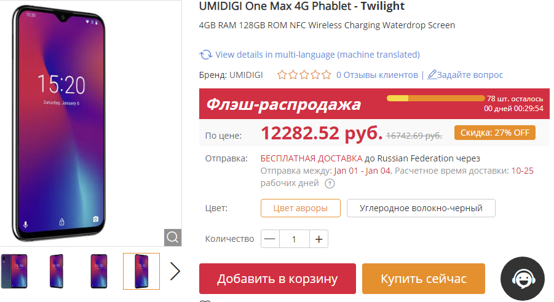Click the multi-language translate refresh icon

tap(206, 55)
